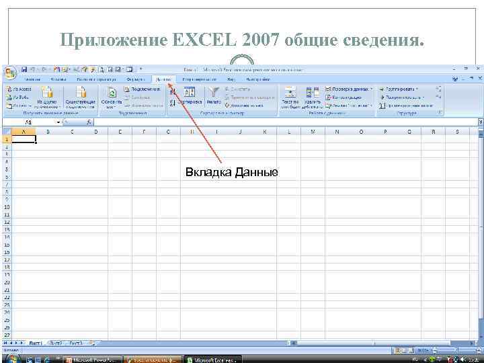Viewport: 484px width, 363px height.
Task: Click the From Web icon
Action: coord(9,97)
